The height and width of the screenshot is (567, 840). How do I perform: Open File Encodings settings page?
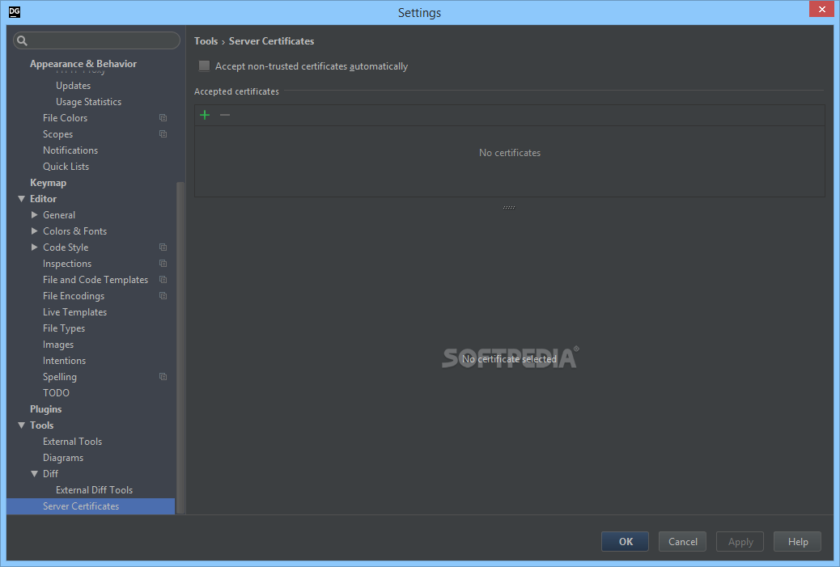pyautogui.click(x=74, y=296)
